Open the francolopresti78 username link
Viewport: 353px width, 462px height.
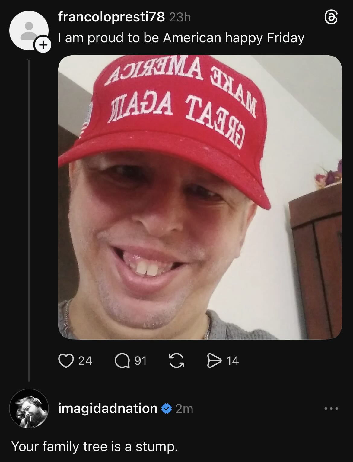pyautogui.click(x=111, y=17)
